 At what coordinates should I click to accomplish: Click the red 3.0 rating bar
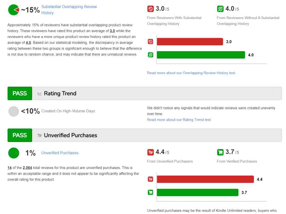190,42
